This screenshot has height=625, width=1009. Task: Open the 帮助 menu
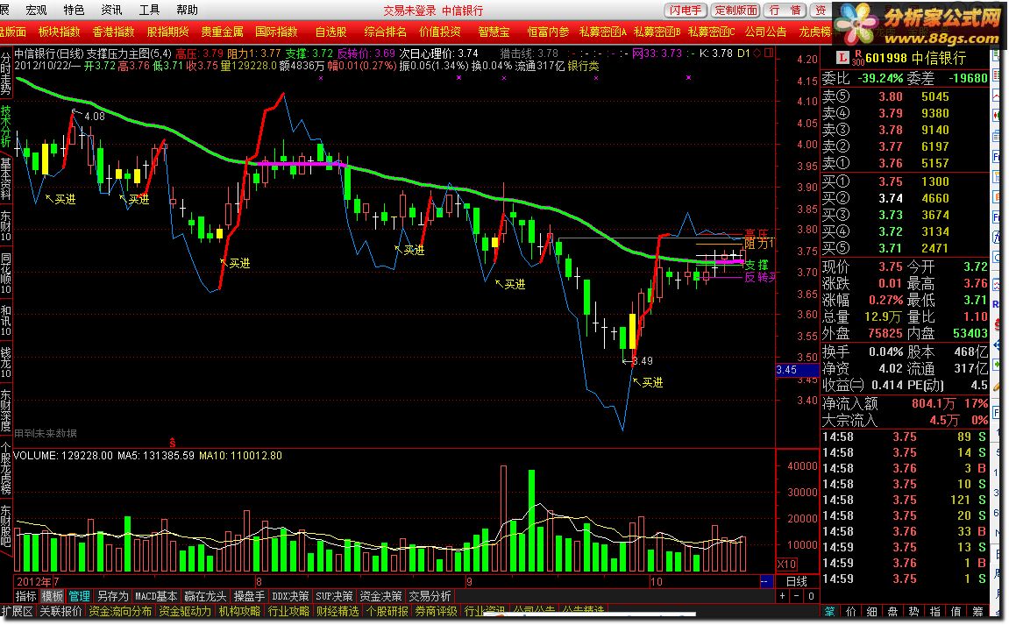[188, 10]
